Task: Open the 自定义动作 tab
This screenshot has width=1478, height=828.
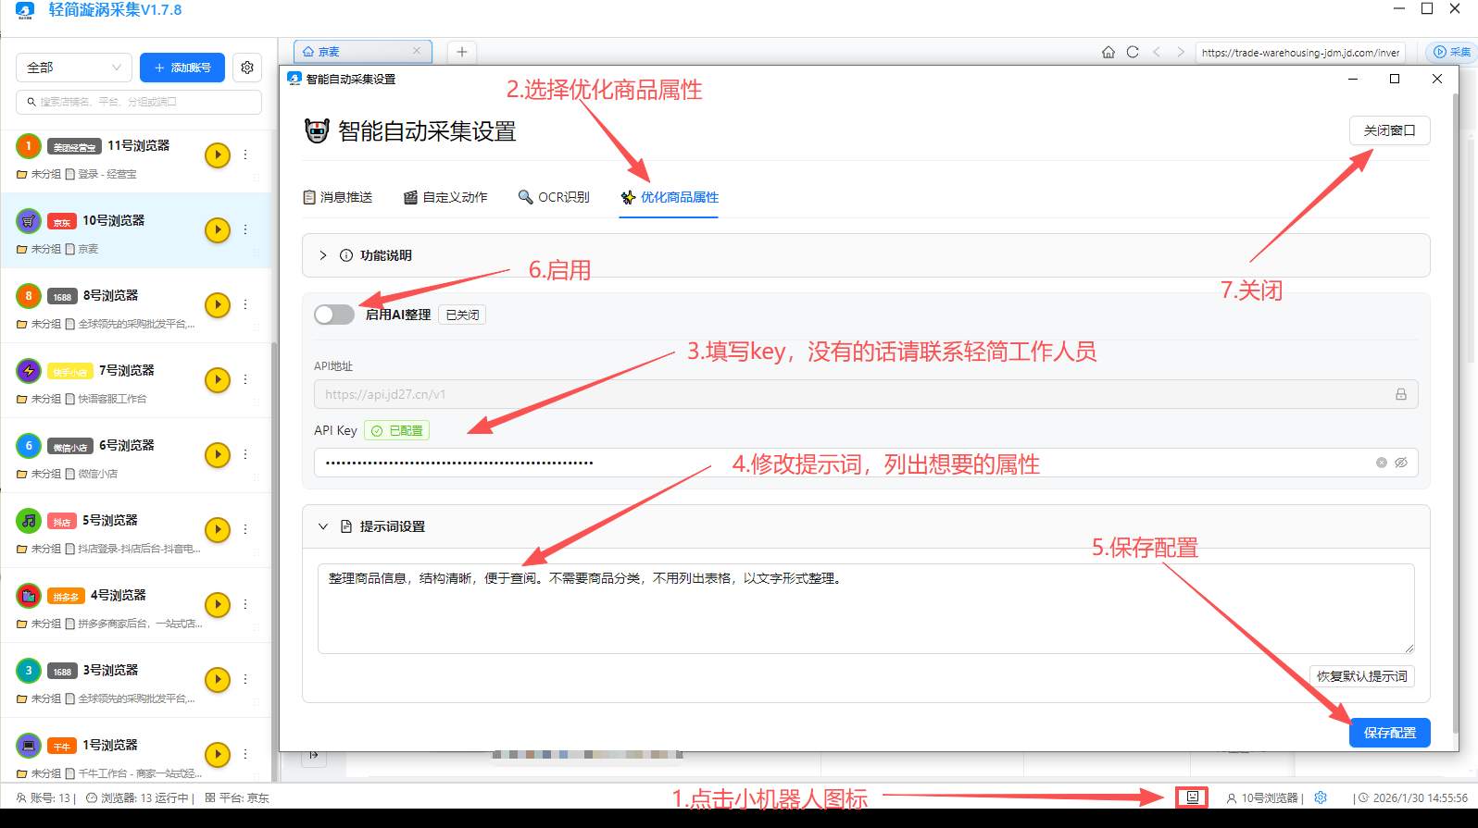Action: pyautogui.click(x=445, y=197)
